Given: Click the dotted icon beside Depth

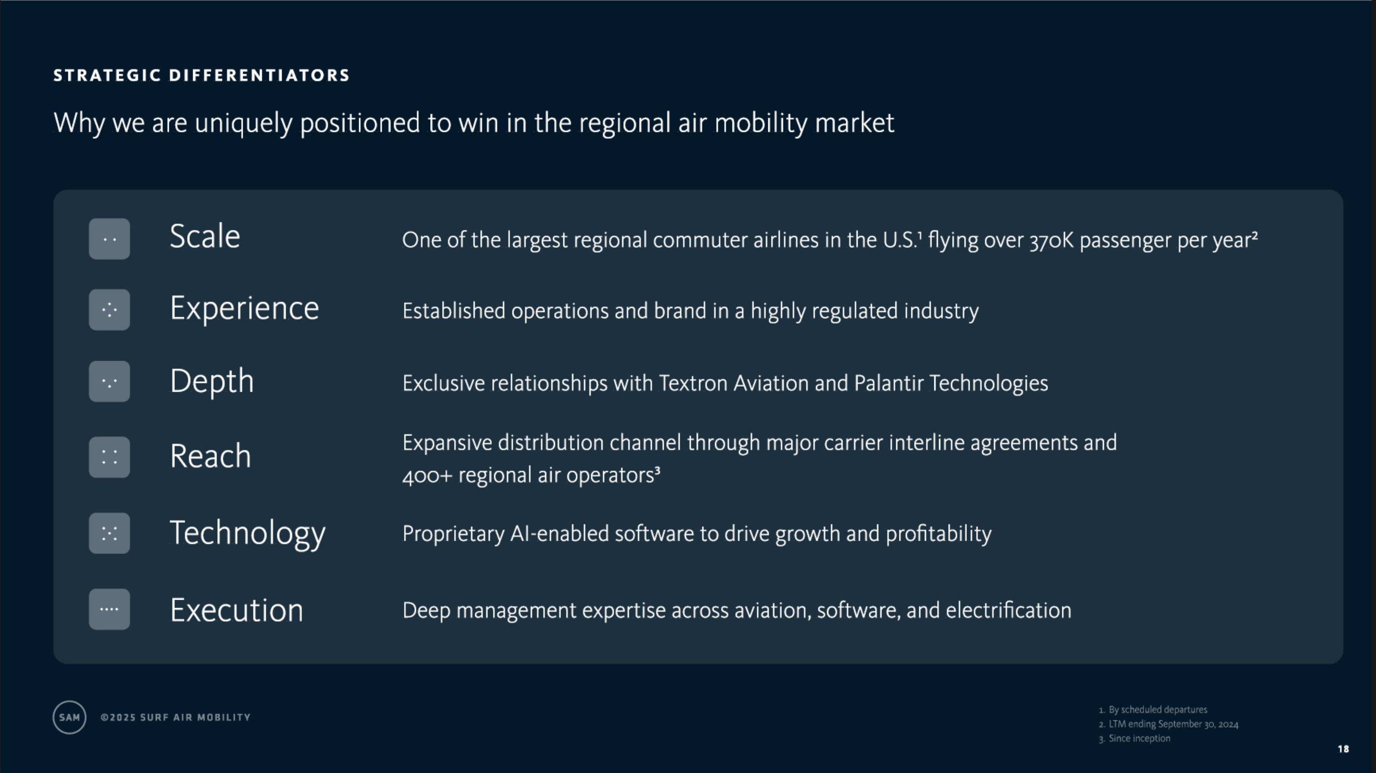Looking at the screenshot, I should coord(109,381).
